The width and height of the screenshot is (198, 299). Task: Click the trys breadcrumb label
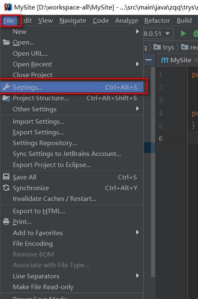click(168, 47)
